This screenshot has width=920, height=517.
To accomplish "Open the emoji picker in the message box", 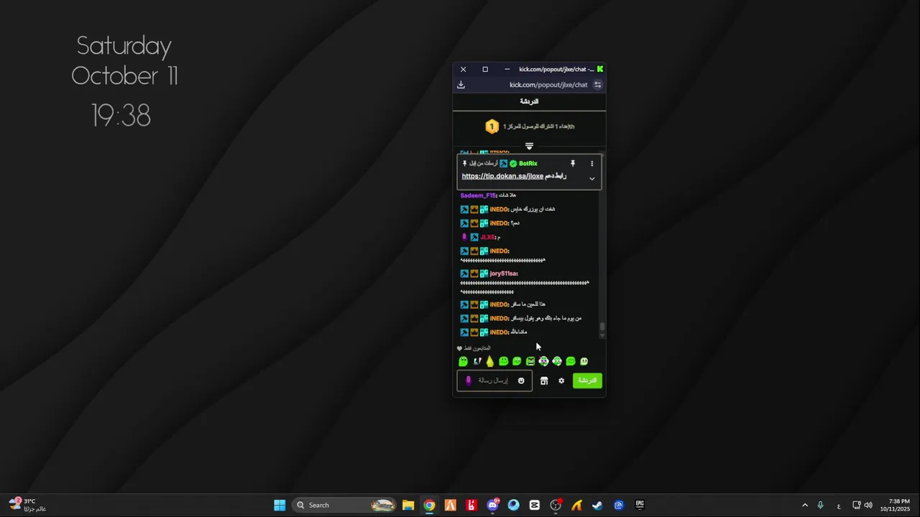I will click(x=521, y=381).
